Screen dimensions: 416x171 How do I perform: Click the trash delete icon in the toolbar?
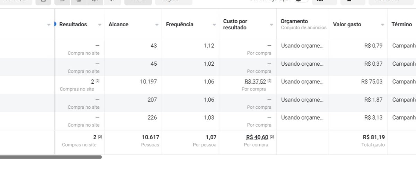click(x=79, y=1)
